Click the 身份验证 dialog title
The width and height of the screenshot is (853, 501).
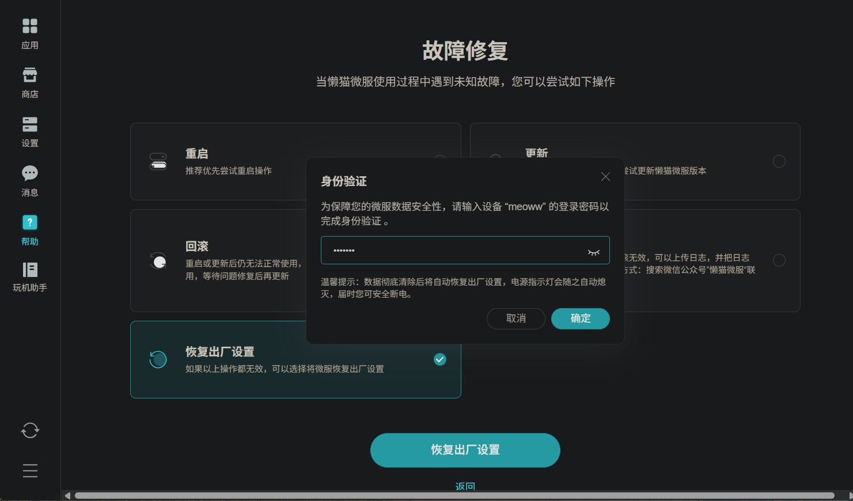pyautogui.click(x=344, y=181)
